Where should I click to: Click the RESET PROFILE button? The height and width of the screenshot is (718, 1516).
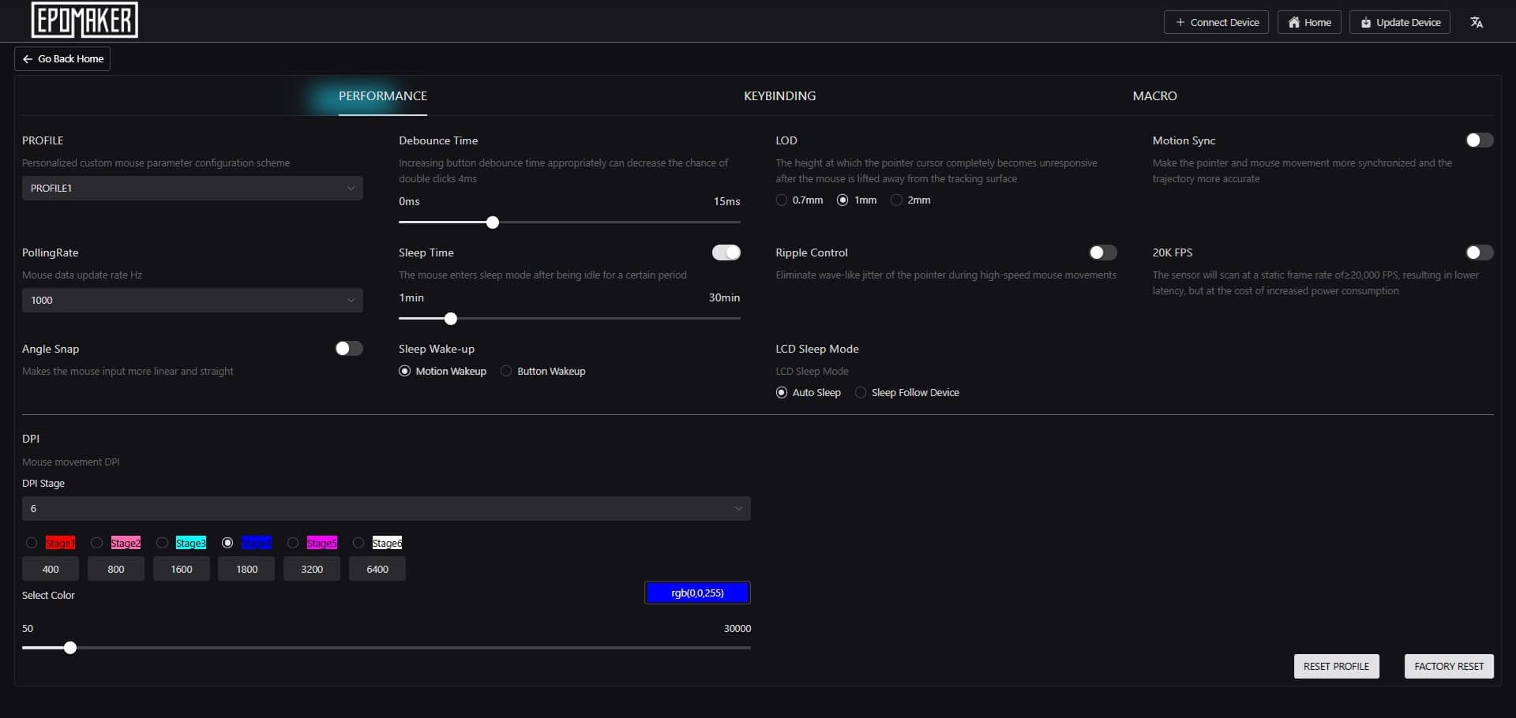coord(1336,666)
